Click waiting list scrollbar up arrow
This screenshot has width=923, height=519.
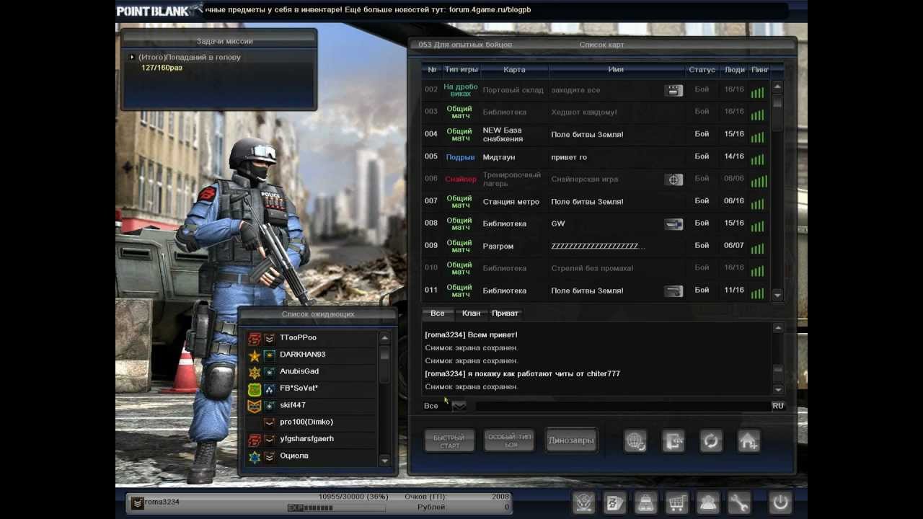coord(384,338)
